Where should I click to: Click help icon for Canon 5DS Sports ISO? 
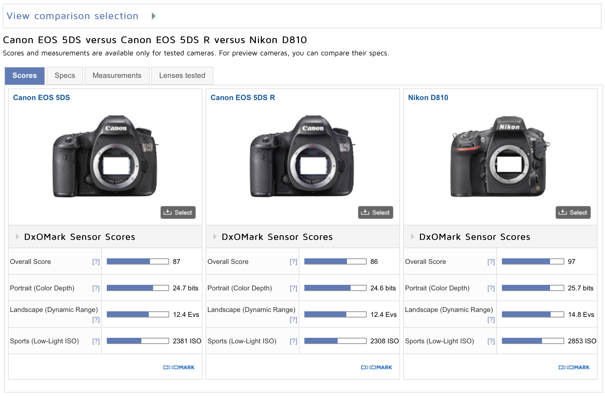pyautogui.click(x=96, y=341)
